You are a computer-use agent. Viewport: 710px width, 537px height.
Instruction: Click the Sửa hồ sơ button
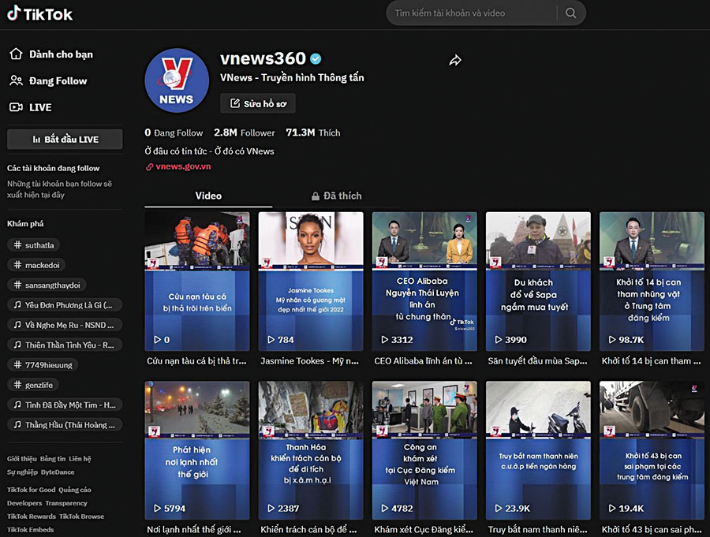[258, 103]
